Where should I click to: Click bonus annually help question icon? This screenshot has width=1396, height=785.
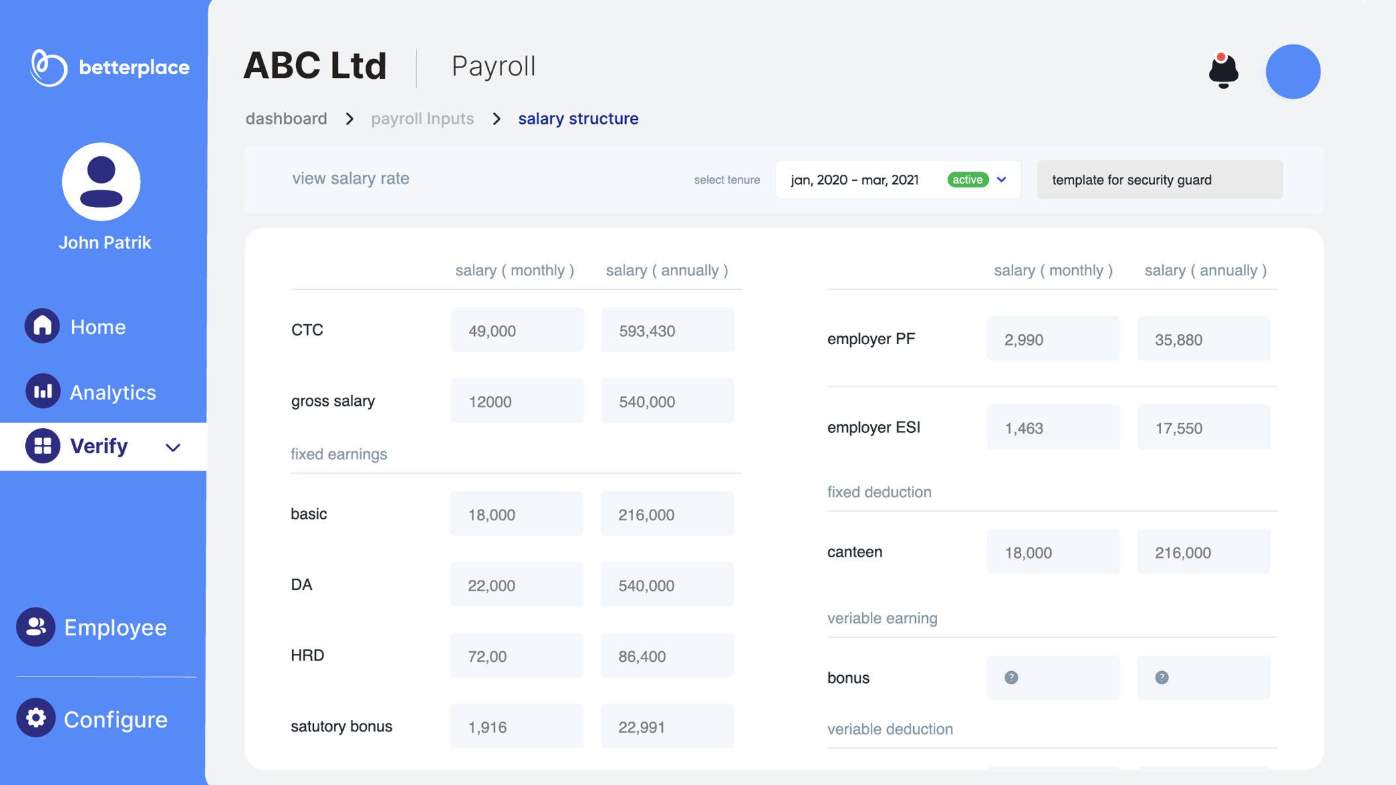(1162, 677)
